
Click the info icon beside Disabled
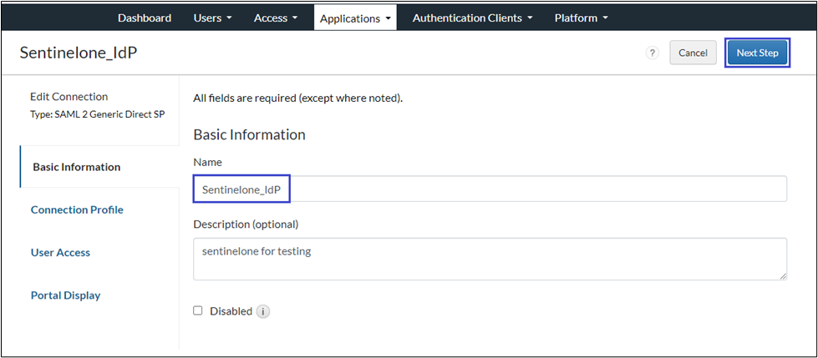(x=263, y=311)
